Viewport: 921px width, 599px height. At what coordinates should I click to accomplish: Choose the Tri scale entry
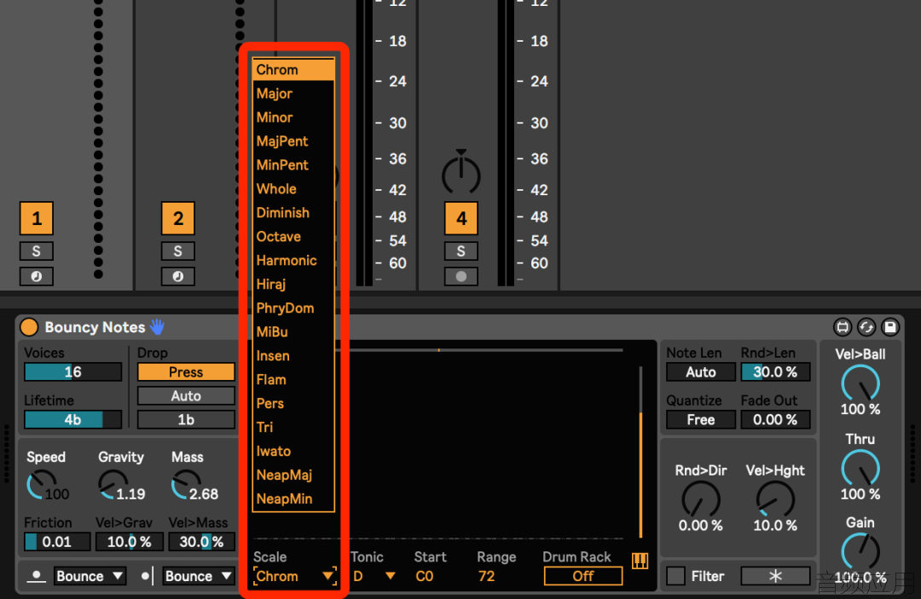pos(293,428)
